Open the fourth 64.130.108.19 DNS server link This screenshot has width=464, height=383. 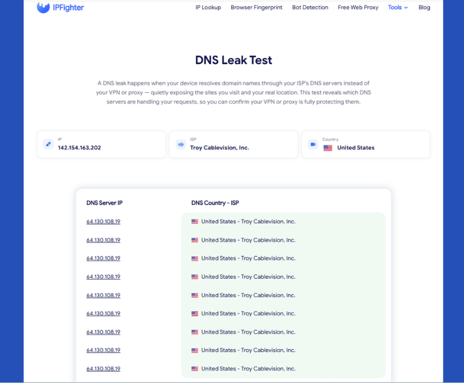click(x=103, y=277)
